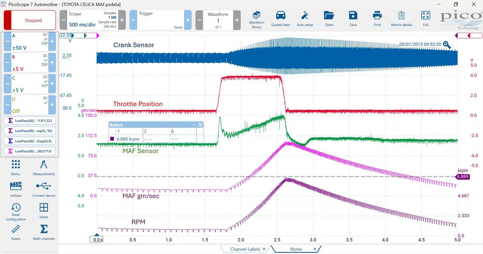This screenshot has height=254, width=483.
Task: Click the Stopped capture button
Action: (x=30, y=20)
